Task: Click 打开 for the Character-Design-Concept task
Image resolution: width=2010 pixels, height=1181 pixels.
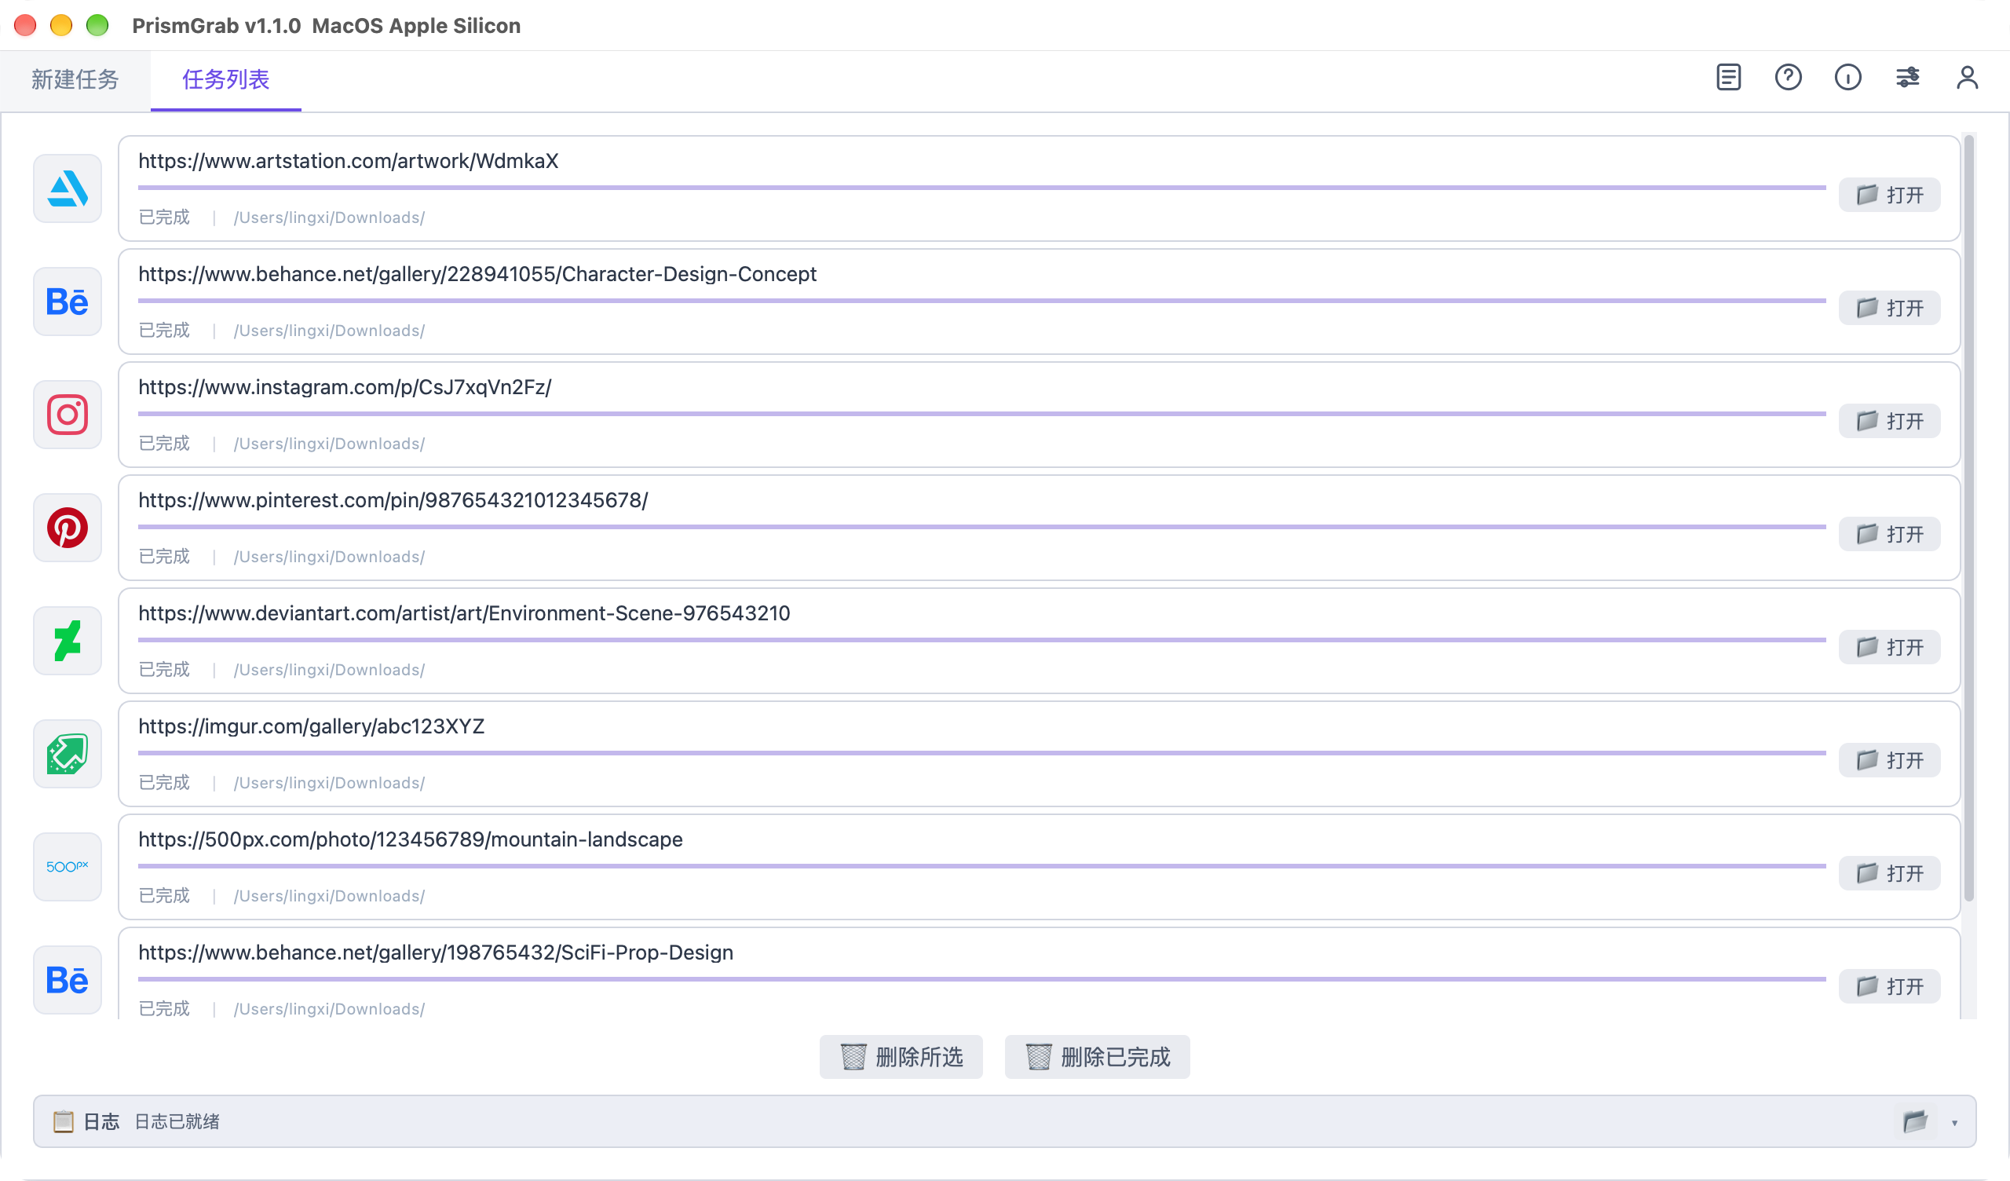Action: click(1890, 308)
